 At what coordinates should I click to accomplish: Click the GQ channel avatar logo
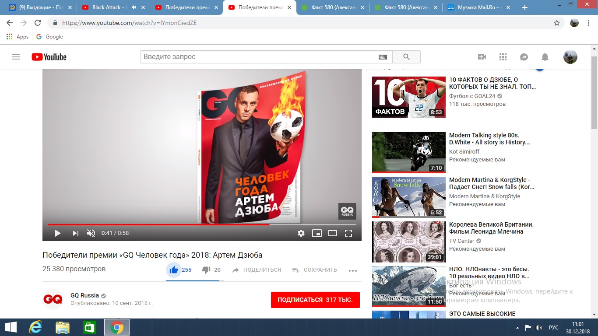(53, 299)
